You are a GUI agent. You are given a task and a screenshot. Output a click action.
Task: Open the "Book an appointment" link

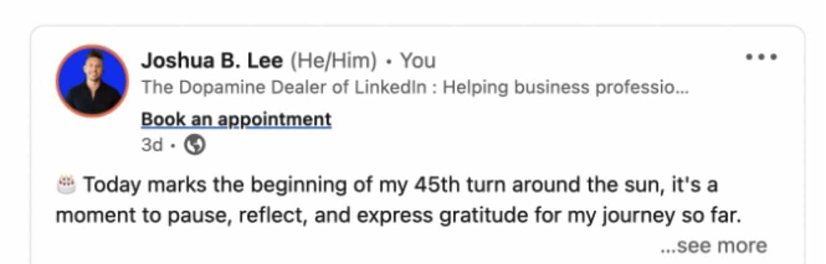point(236,118)
